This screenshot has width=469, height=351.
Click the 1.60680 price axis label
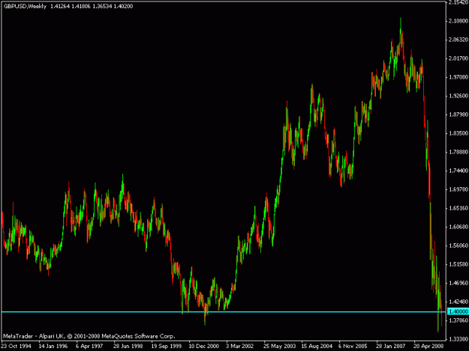click(x=458, y=227)
